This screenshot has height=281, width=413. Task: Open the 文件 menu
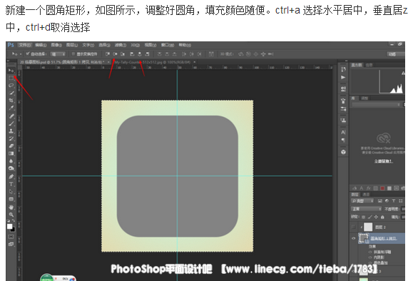tap(25, 45)
